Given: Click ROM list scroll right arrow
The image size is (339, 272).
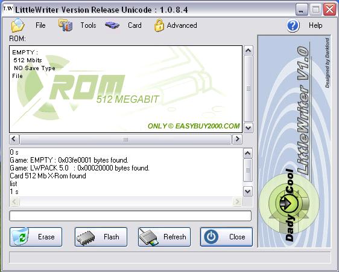Looking at the screenshot, I should pyautogui.click(x=237, y=139).
